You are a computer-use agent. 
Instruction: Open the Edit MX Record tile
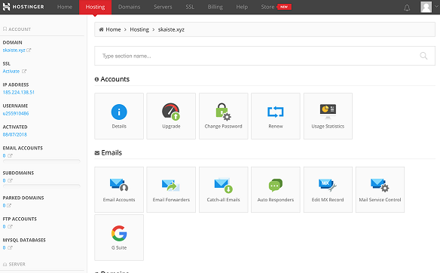(328, 189)
